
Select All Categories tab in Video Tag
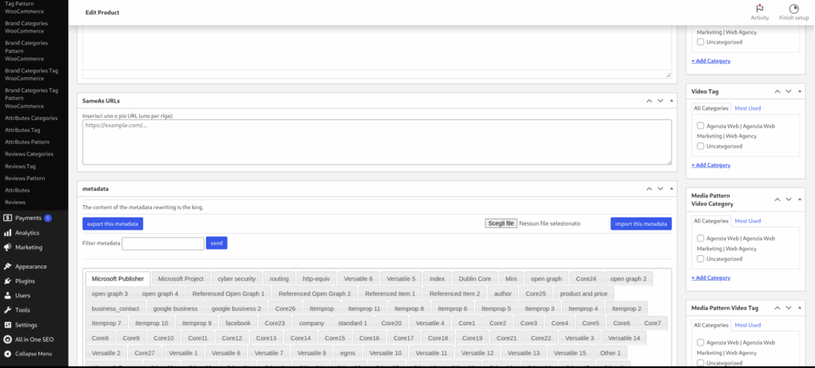pos(711,108)
